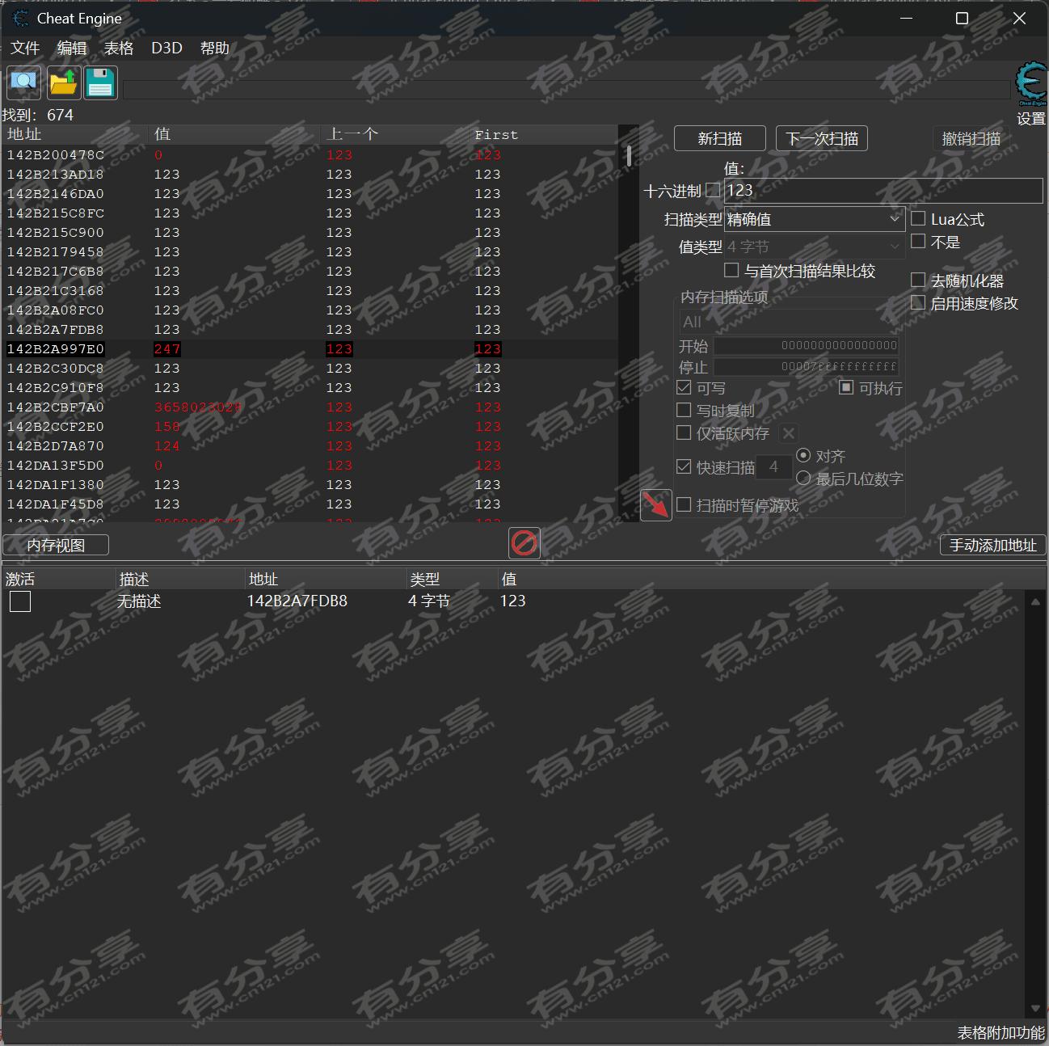Click the 手动添加地址 button

(993, 545)
